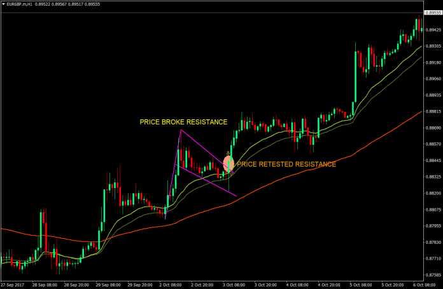
Task: Click the 0.87710 price level on axis
Action: click(x=433, y=259)
